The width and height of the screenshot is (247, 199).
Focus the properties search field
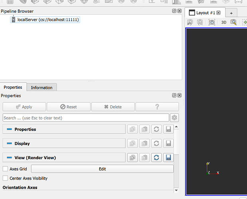(x=86, y=118)
